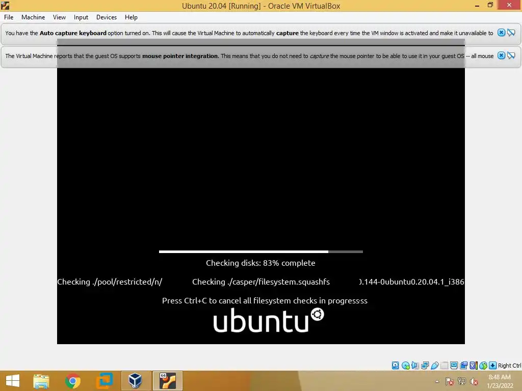
Task: Read the Auto capture keyboard message text
Action: click(x=249, y=33)
